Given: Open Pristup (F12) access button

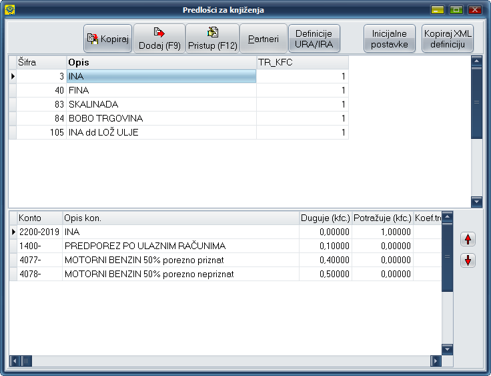Looking at the screenshot, I should tap(212, 39).
